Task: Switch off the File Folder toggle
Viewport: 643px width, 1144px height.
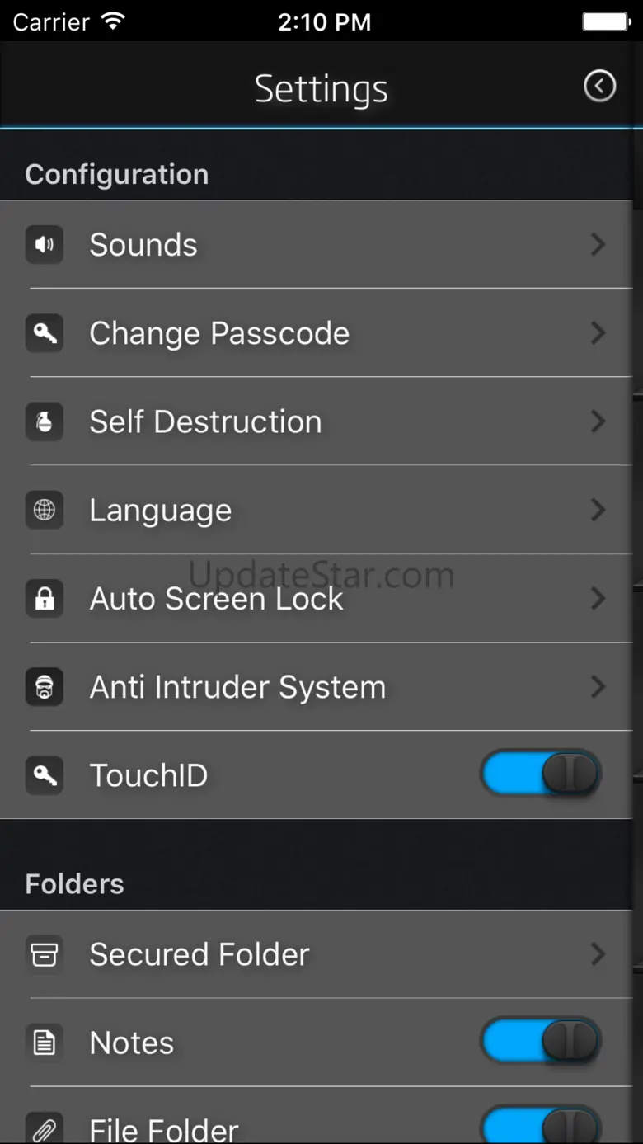Action: pos(541,1127)
